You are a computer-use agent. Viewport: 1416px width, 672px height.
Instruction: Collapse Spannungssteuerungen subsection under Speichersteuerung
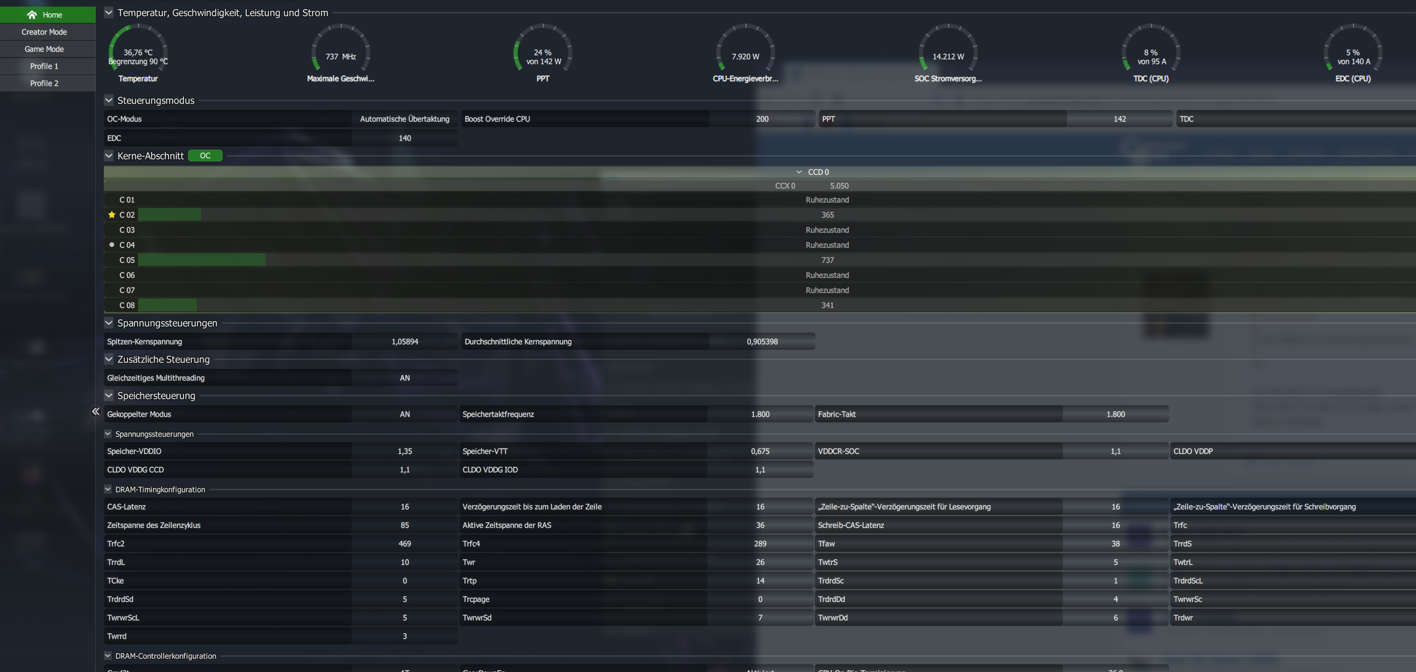(108, 434)
